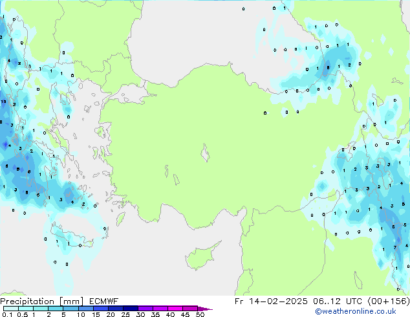This screenshot has width=410, height=317.
Task: Click the legend value label '40'
Action: (171, 314)
